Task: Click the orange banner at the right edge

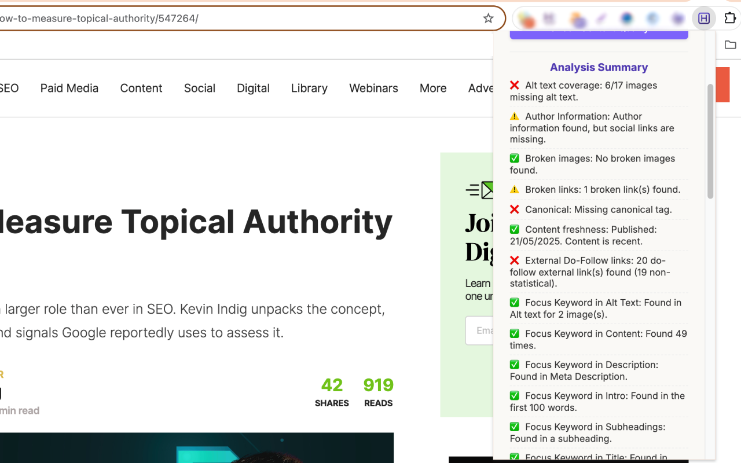Action: pyautogui.click(x=724, y=84)
